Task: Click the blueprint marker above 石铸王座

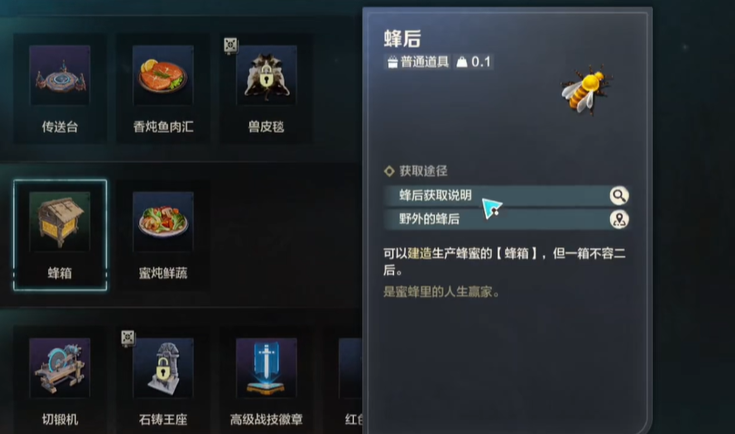Action: (x=128, y=338)
